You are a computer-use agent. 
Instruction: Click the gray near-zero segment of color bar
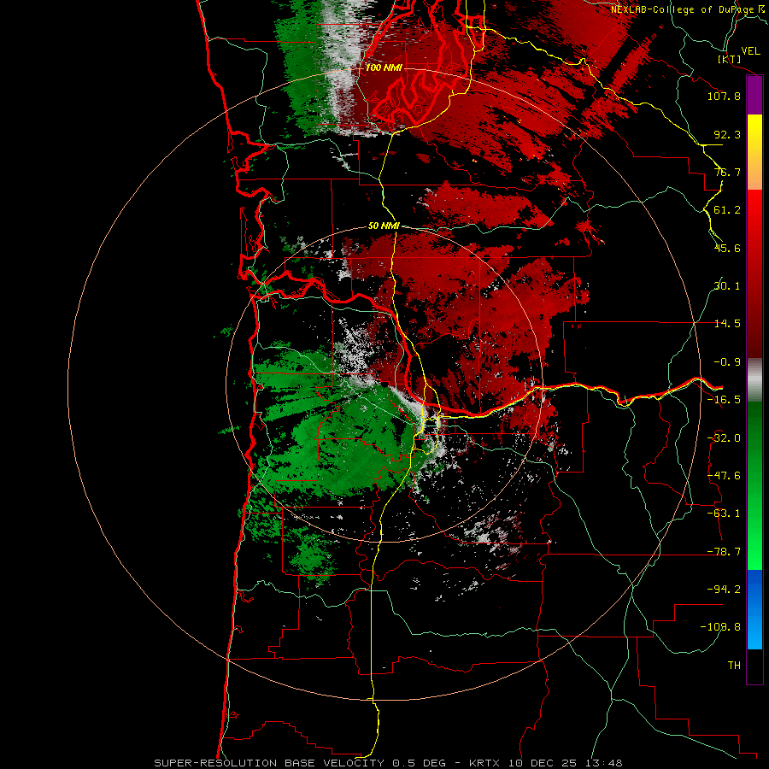coord(754,380)
